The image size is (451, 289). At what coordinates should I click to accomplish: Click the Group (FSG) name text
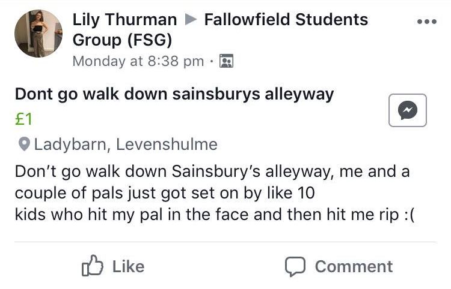(122, 40)
